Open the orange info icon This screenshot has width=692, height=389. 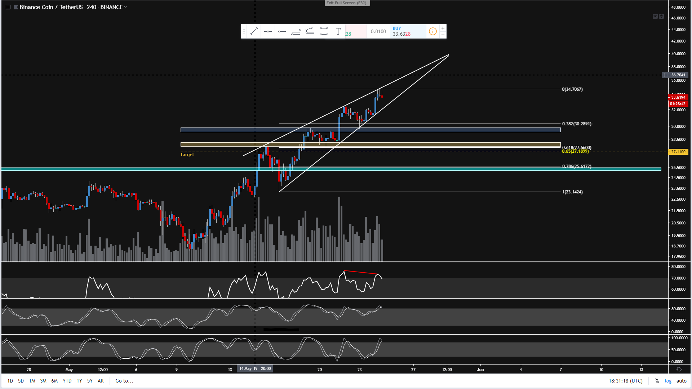tap(433, 31)
